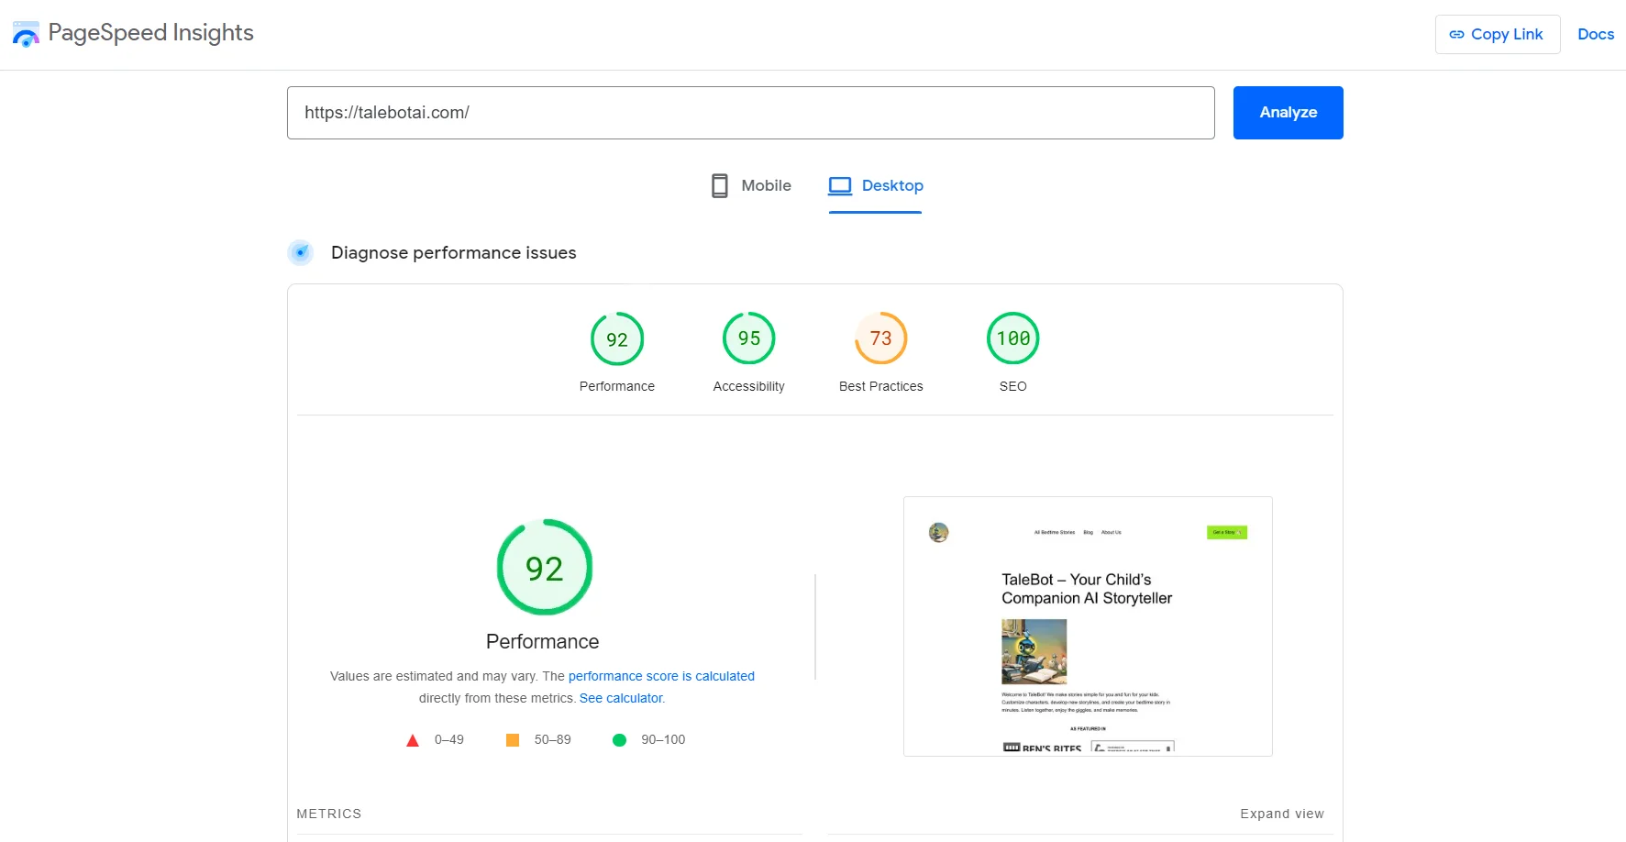Open the See calculator link
The image size is (1626, 842).
(x=621, y=698)
